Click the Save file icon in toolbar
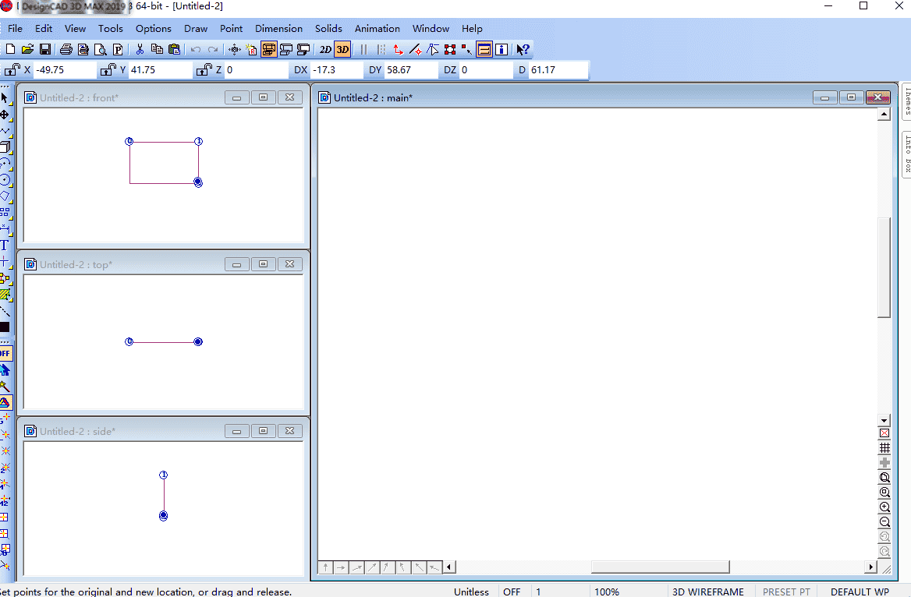This screenshot has width=911, height=597. click(x=45, y=49)
